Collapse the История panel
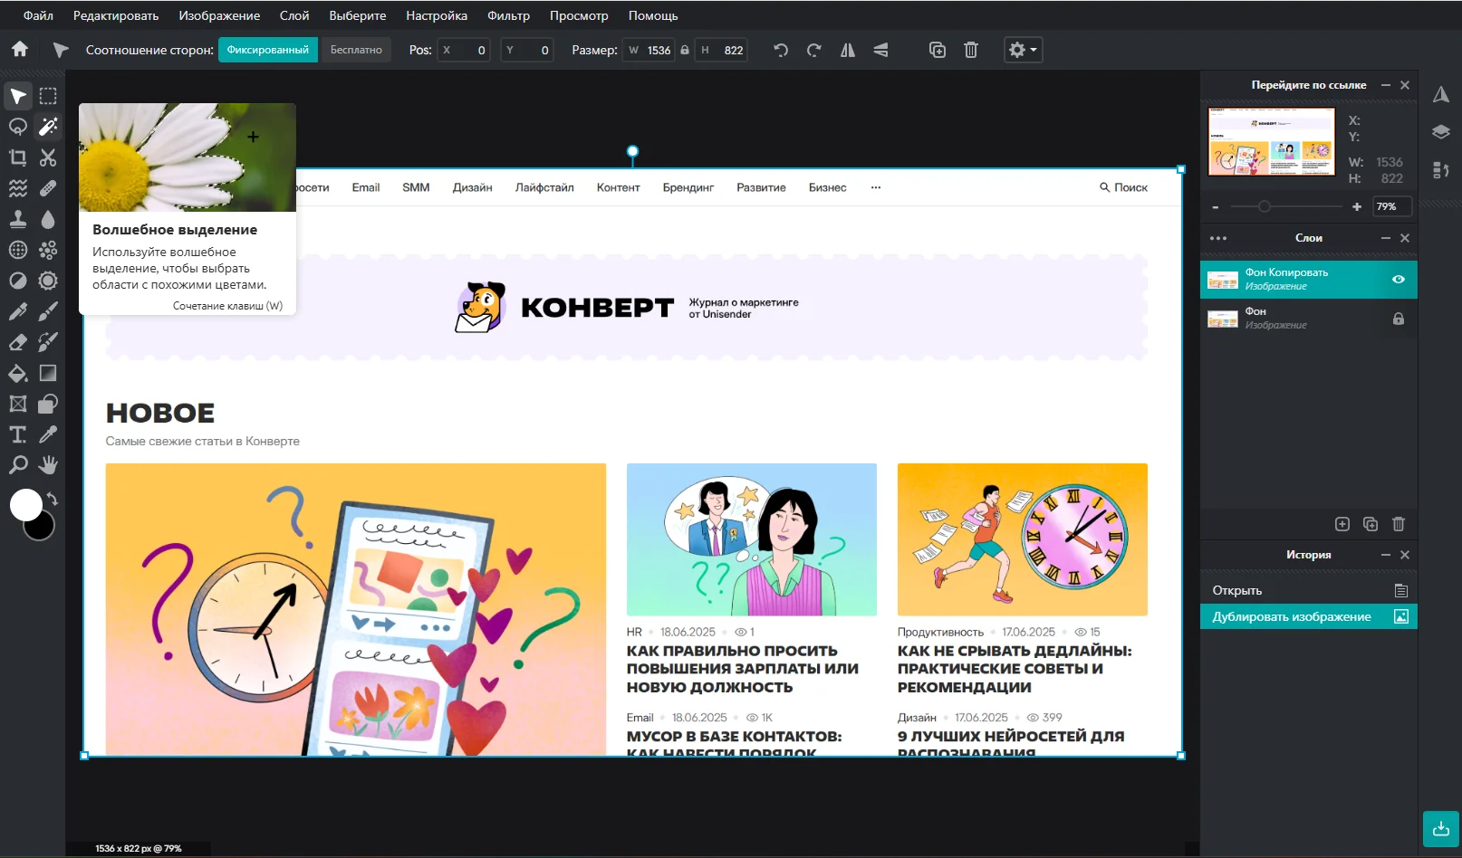 (x=1385, y=555)
